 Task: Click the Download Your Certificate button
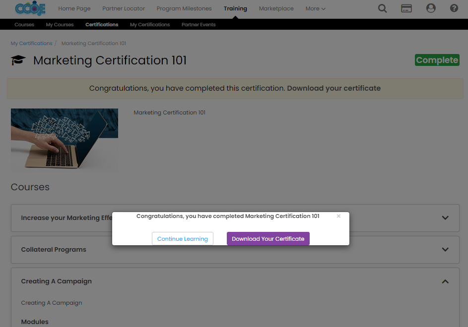pyautogui.click(x=268, y=239)
